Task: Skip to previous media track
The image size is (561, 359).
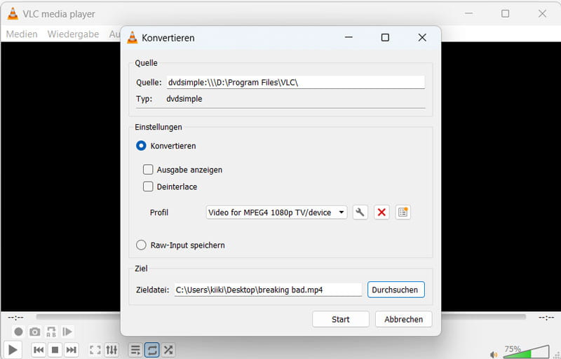Action: coord(39,349)
